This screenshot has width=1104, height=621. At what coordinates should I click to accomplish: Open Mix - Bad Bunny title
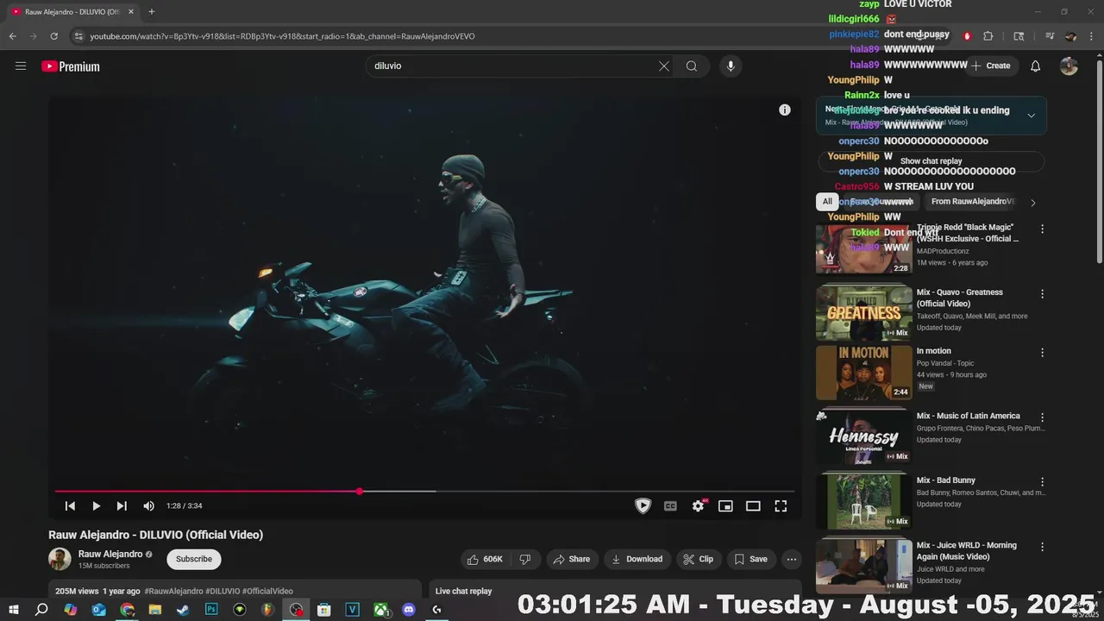click(946, 480)
